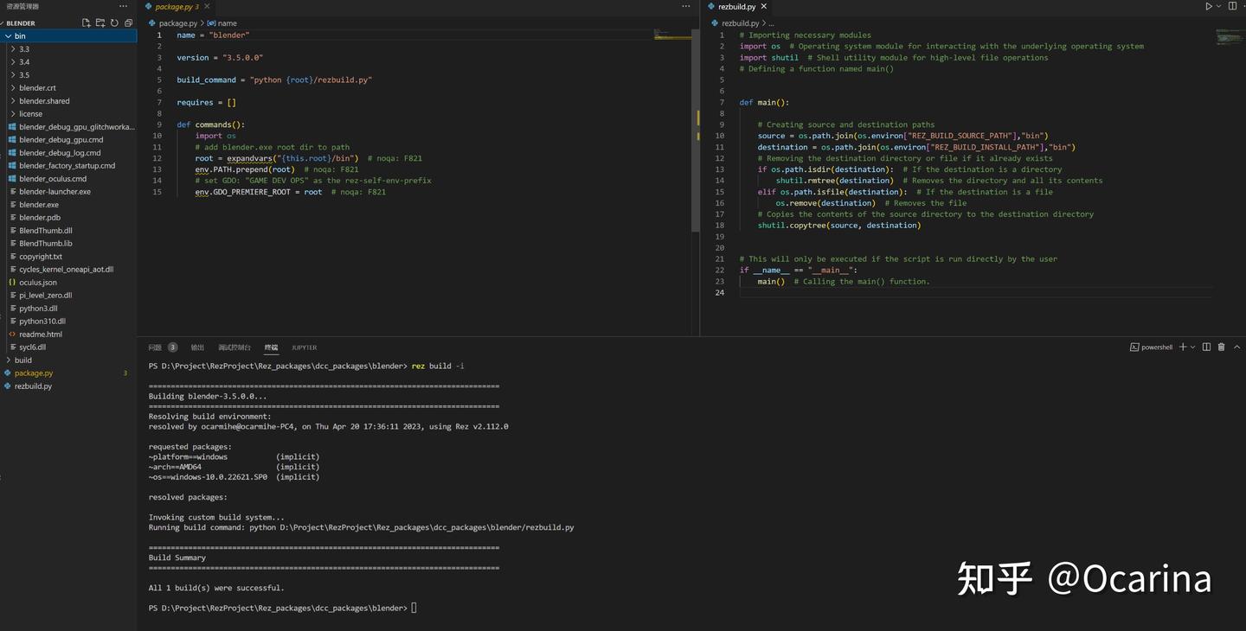Open rezbuild.py from the explorer tree
Viewport: 1246px width, 631px height.
(33, 386)
